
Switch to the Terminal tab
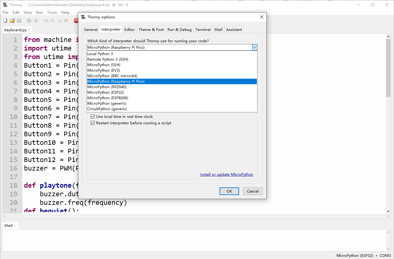(x=203, y=30)
